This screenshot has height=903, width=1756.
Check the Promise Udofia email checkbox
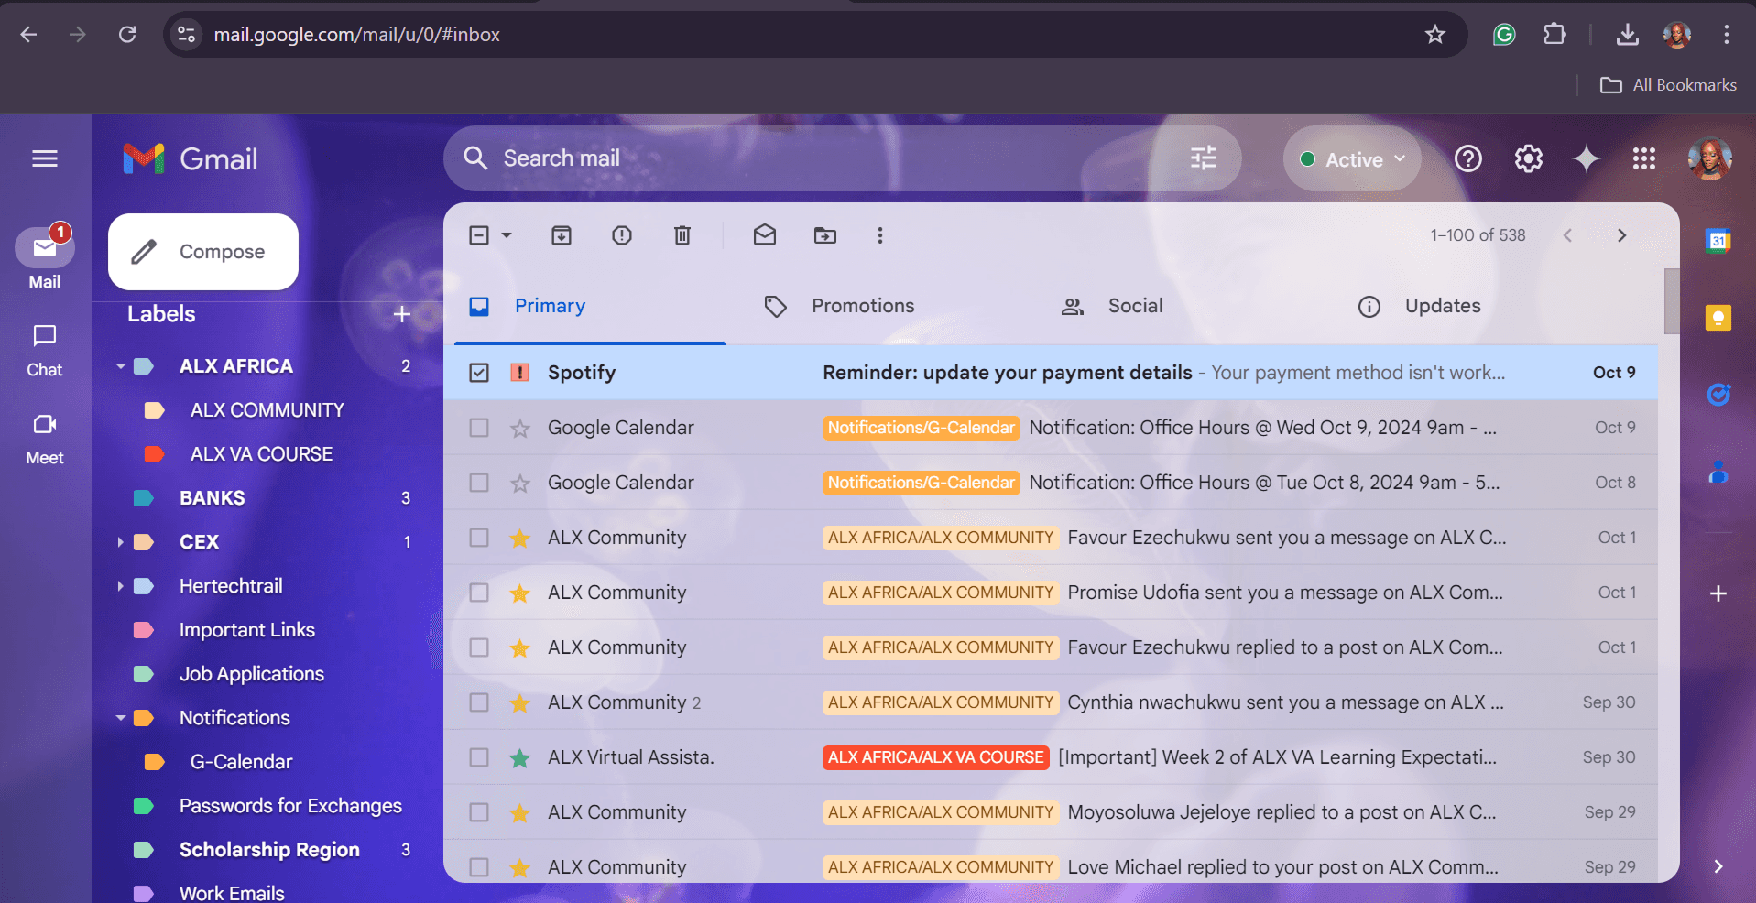(x=479, y=593)
